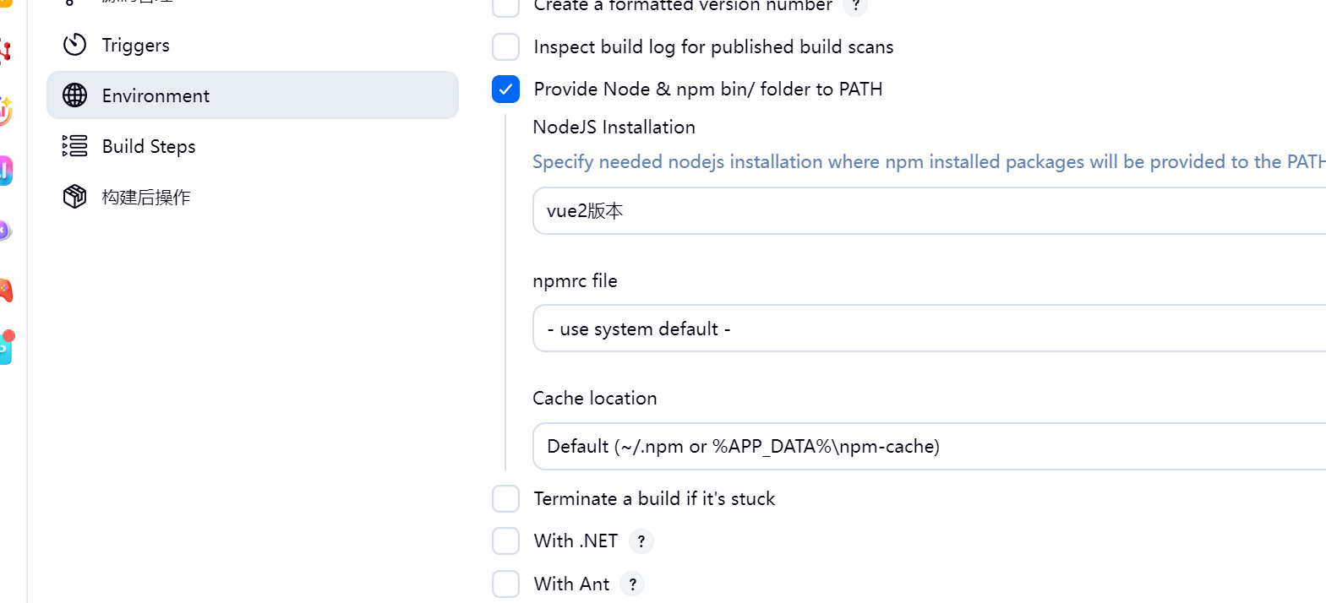The width and height of the screenshot is (1326, 603).
Task: Select the 构建后操作 sidebar label
Action: coord(146,197)
